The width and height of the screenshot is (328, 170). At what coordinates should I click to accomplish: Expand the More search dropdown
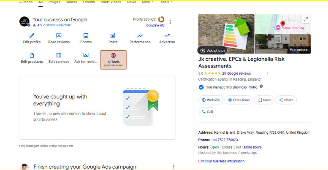point(147,2)
